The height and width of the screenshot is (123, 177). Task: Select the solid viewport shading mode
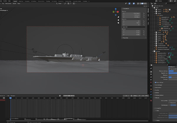point(142,4)
